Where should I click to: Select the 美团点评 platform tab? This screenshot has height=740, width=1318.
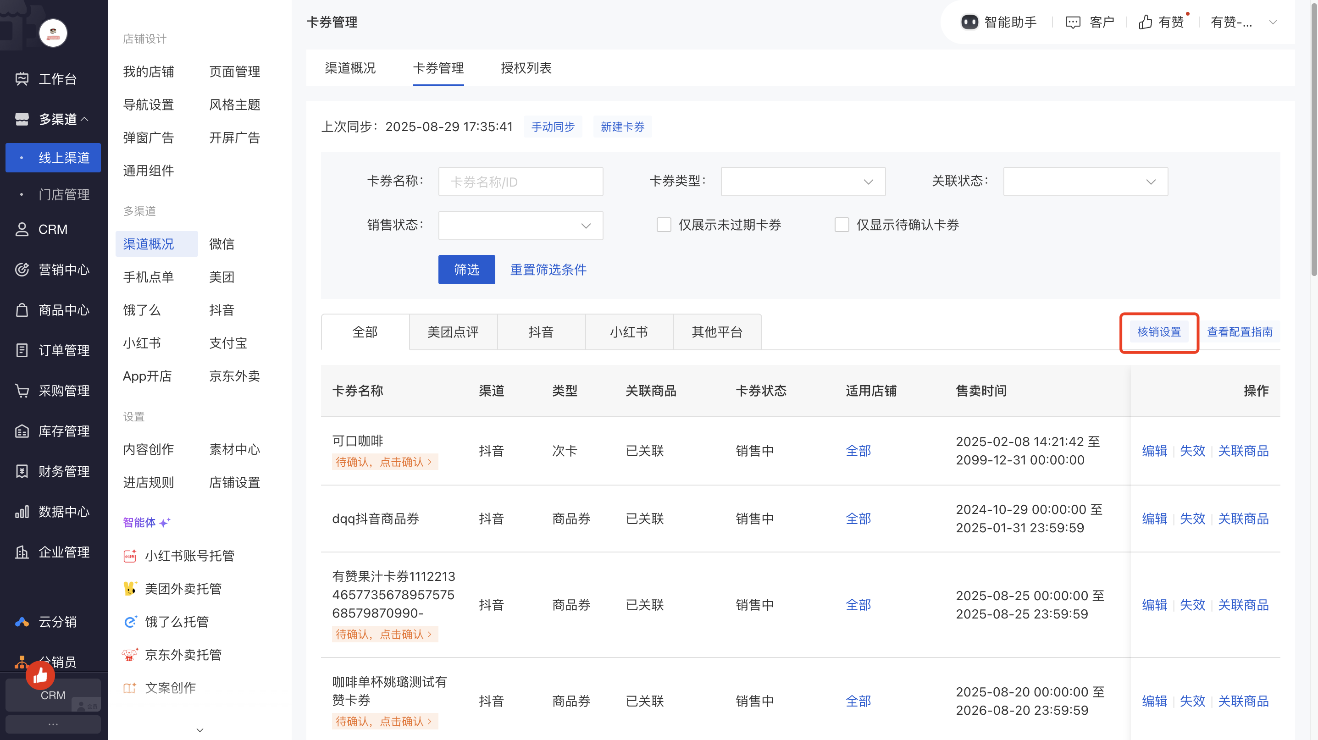pyautogui.click(x=453, y=332)
